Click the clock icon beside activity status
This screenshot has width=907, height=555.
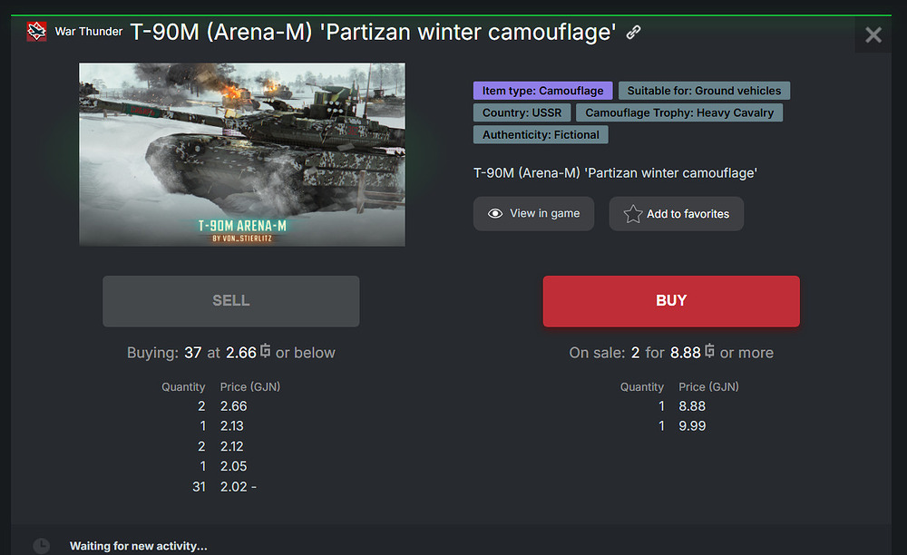pyautogui.click(x=41, y=546)
